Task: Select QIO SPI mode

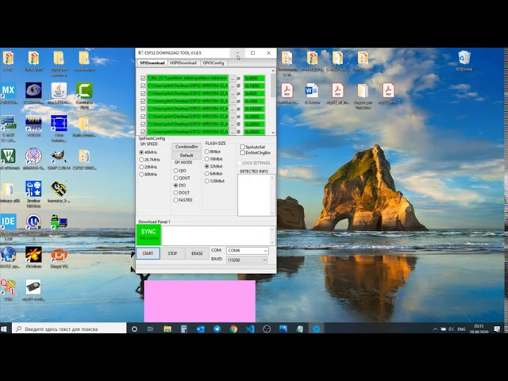Action: click(x=180, y=171)
